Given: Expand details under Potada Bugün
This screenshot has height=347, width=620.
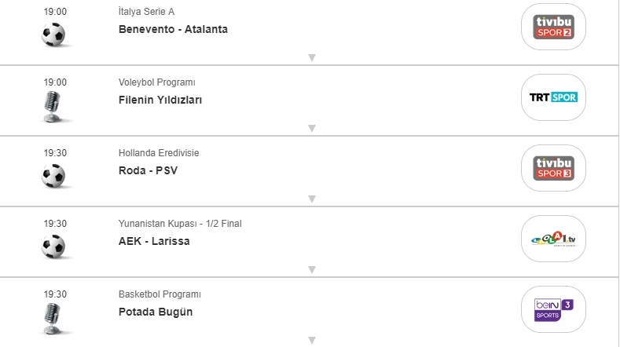Looking at the screenshot, I should click(312, 340).
